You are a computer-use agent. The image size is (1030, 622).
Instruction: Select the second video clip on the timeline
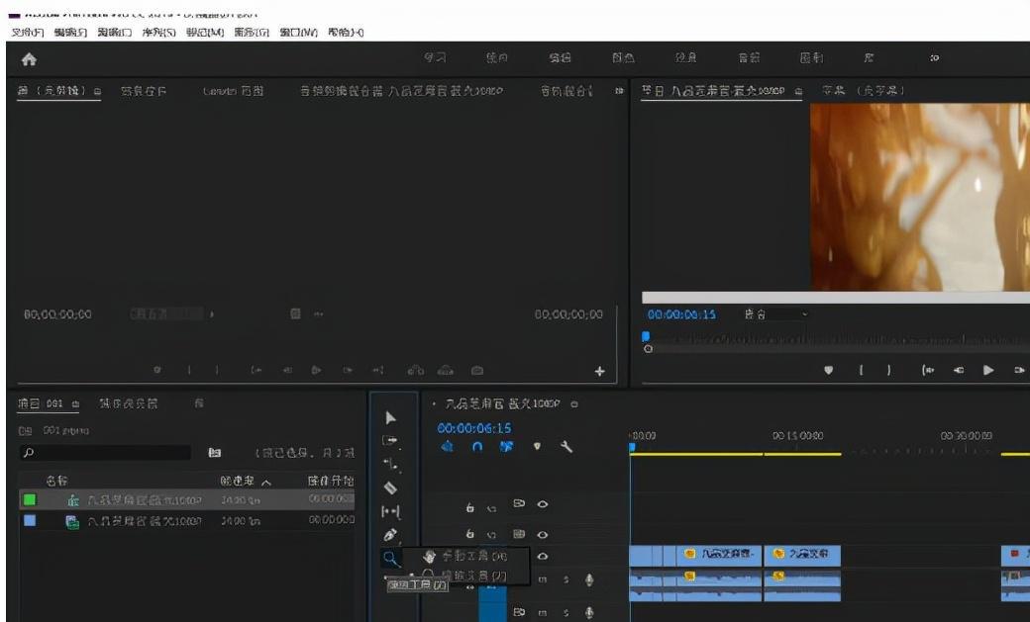point(802,555)
